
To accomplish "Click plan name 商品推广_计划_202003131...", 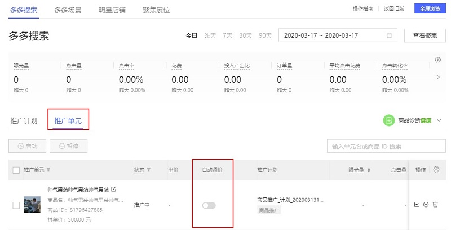I will [290, 200].
